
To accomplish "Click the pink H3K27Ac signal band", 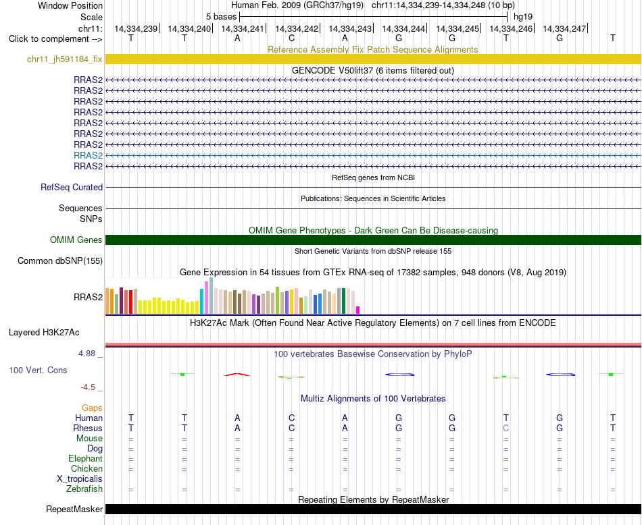I will coord(373,344).
